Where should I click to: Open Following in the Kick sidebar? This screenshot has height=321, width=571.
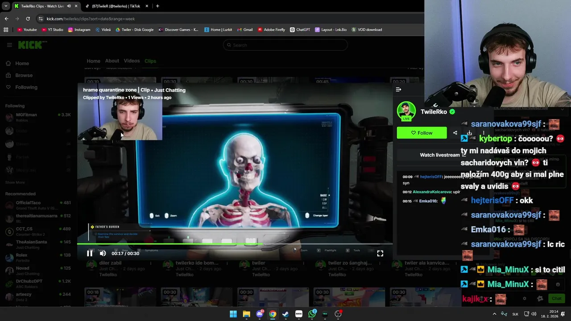22,87
